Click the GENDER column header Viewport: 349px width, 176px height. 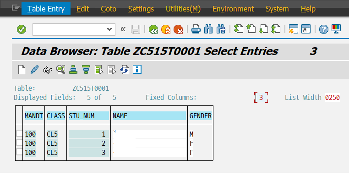(x=201, y=116)
